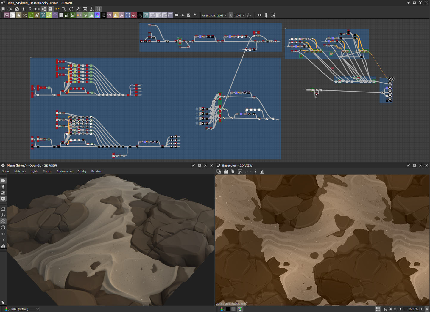The width and height of the screenshot is (430, 312).
Task: Open the UV dropdown in the 2D view
Action: (248, 171)
